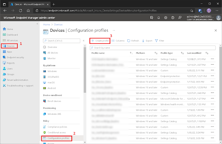Open Users in the left navigation
Image resolution: width=222 pixels, height=144 pixels.
tap(8, 69)
